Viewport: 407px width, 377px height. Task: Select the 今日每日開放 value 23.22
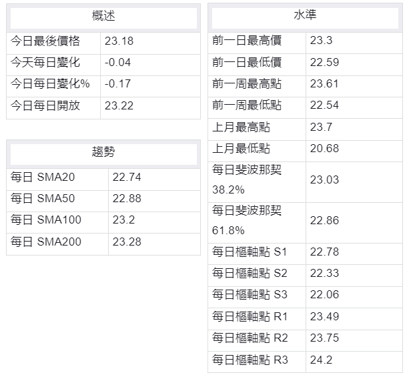(x=119, y=105)
